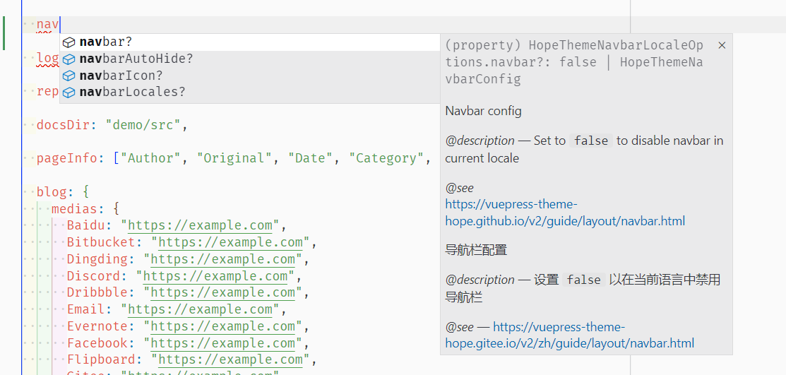786x375 pixels.
Task: Click the icon next to navbarLocales?
Action: tap(69, 93)
